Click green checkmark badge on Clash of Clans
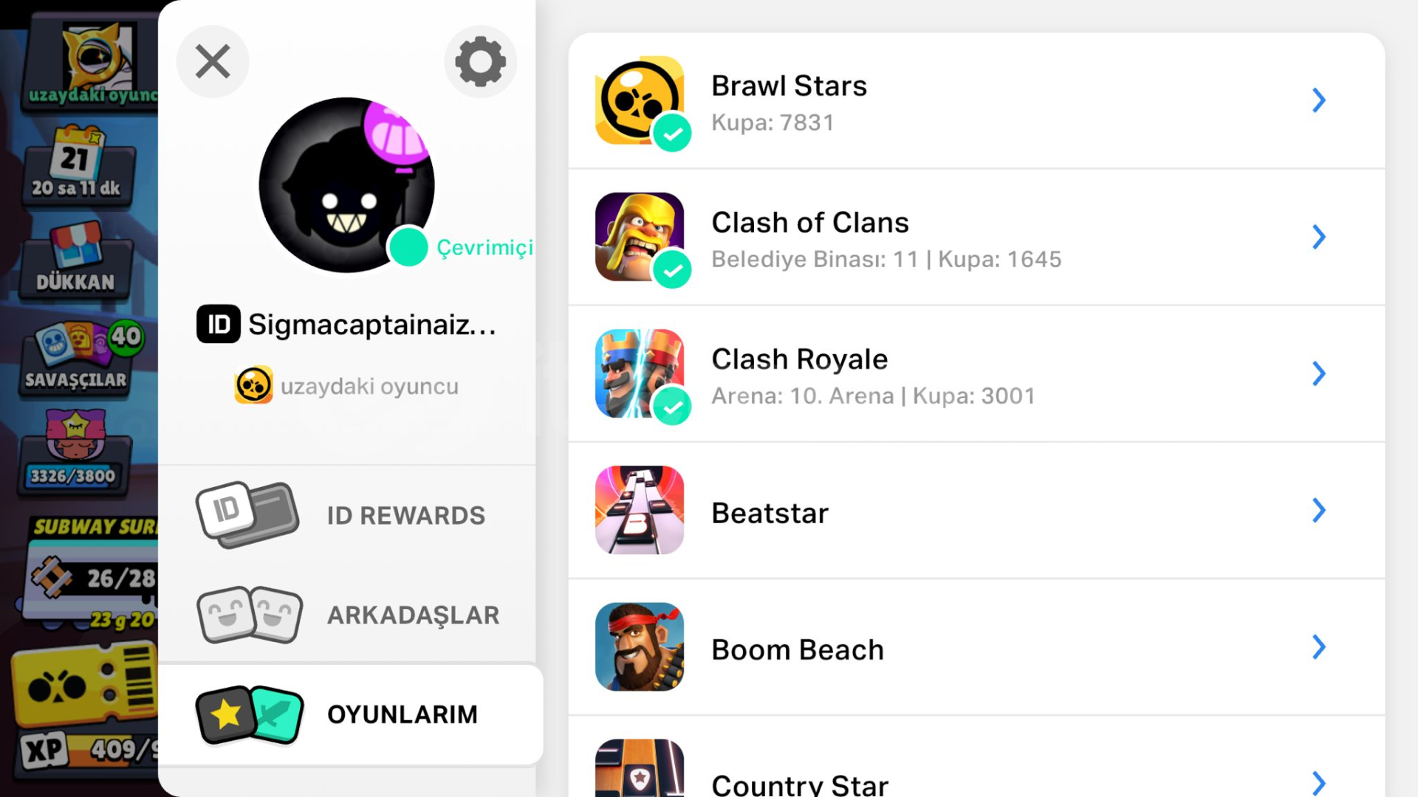 pos(672,269)
